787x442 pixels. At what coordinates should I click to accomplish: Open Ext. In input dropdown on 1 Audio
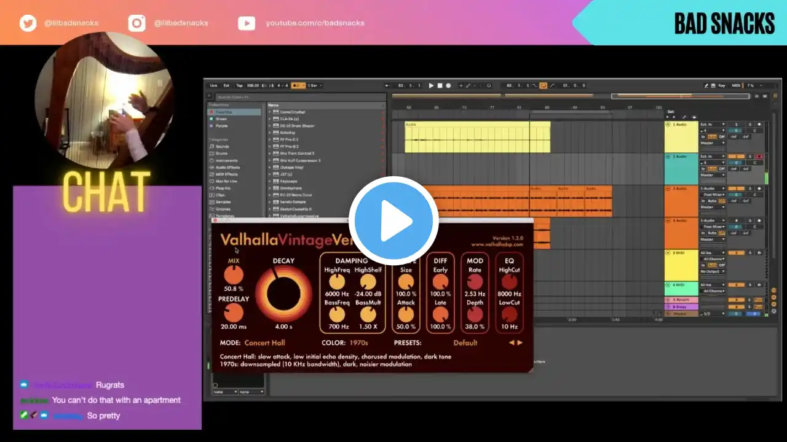(713, 124)
